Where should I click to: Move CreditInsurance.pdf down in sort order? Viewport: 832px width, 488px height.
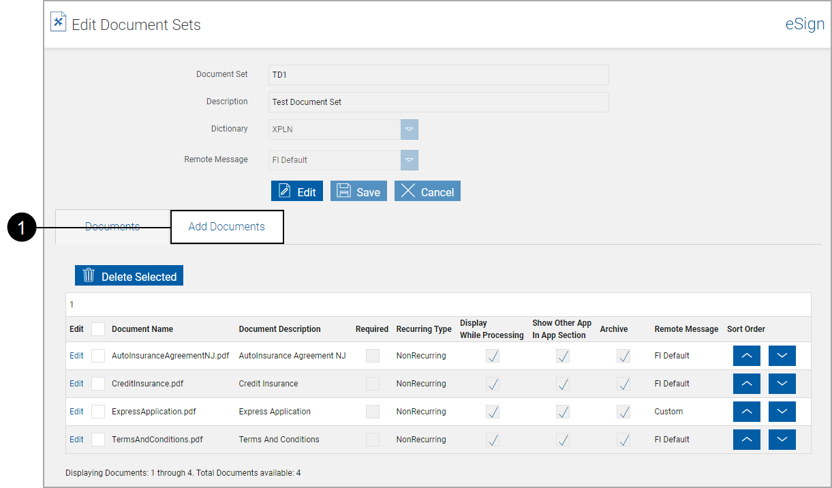tap(782, 383)
